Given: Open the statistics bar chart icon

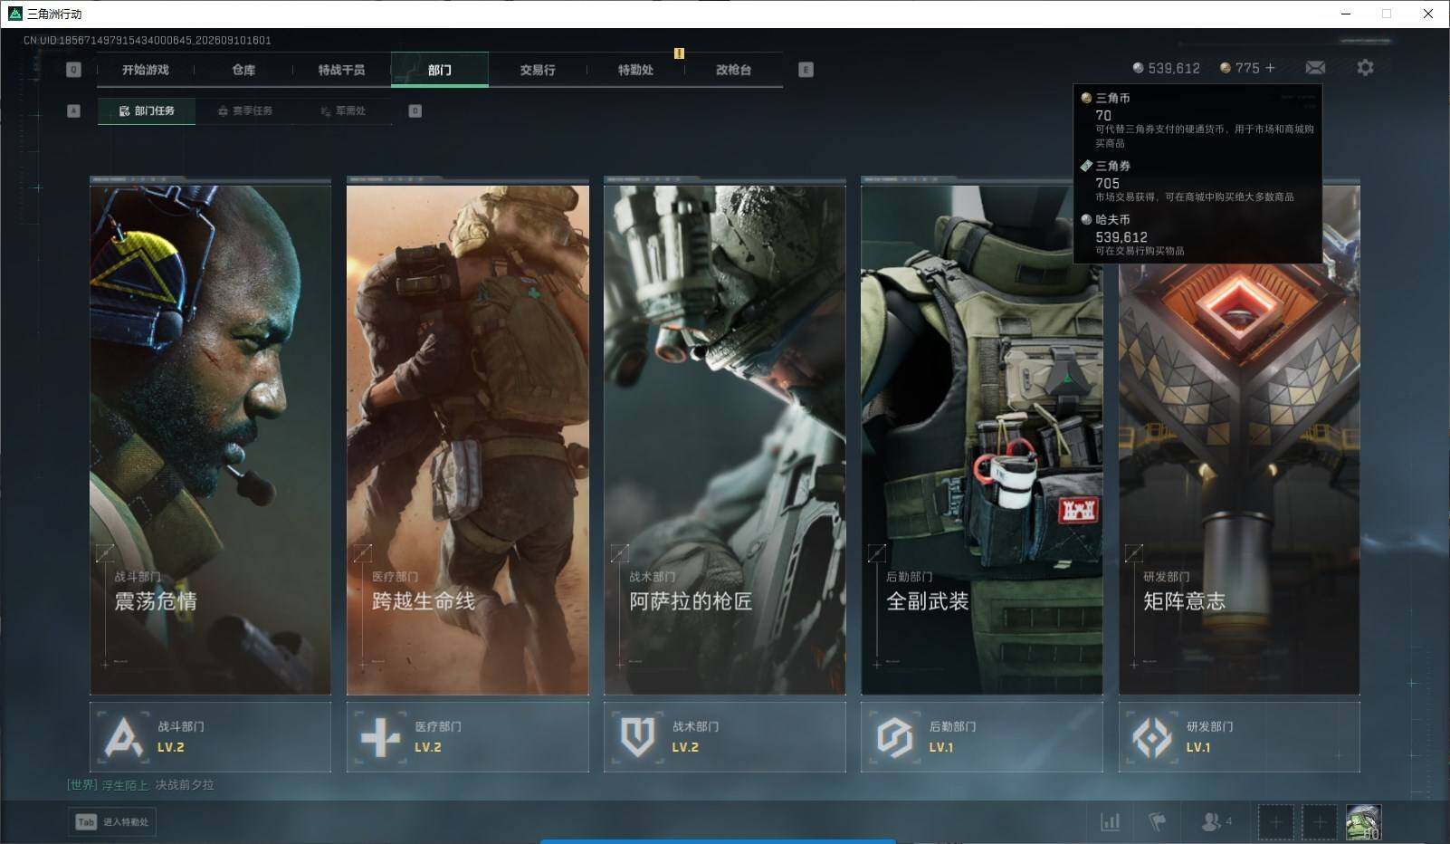Looking at the screenshot, I should 1110,821.
